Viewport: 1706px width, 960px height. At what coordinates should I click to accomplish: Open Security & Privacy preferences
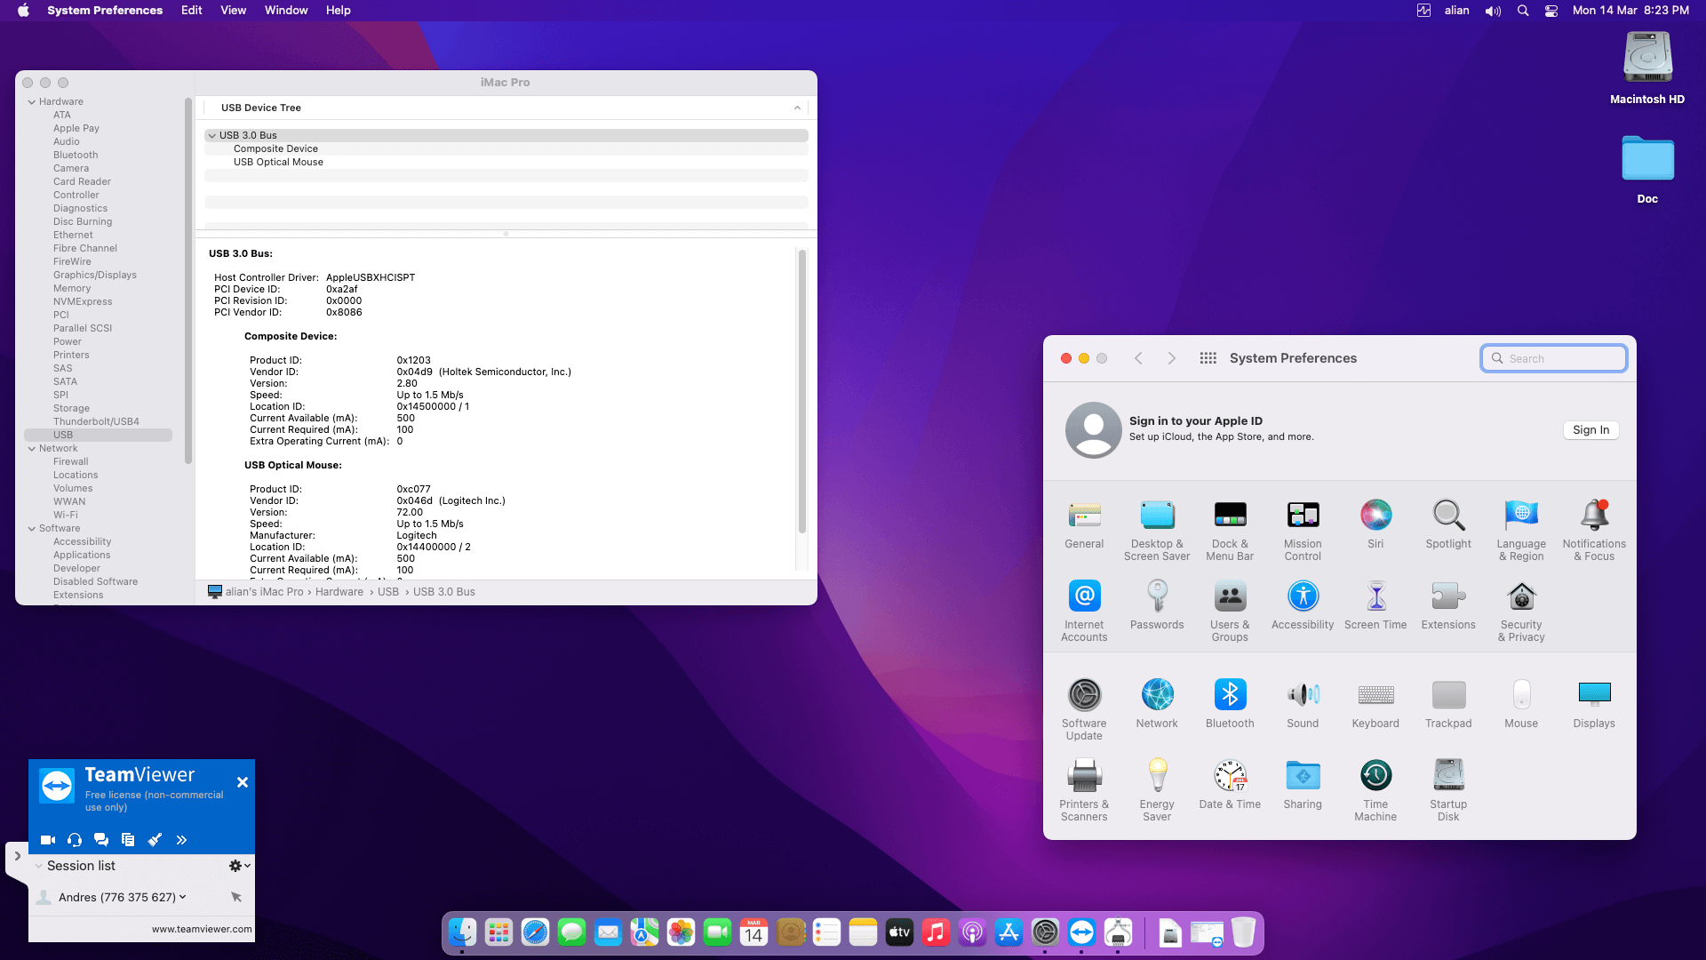(x=1521, y=611)
